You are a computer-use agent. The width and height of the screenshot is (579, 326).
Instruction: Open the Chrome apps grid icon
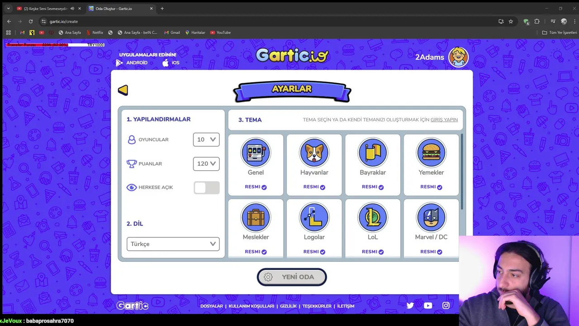[x=8, y=33]
